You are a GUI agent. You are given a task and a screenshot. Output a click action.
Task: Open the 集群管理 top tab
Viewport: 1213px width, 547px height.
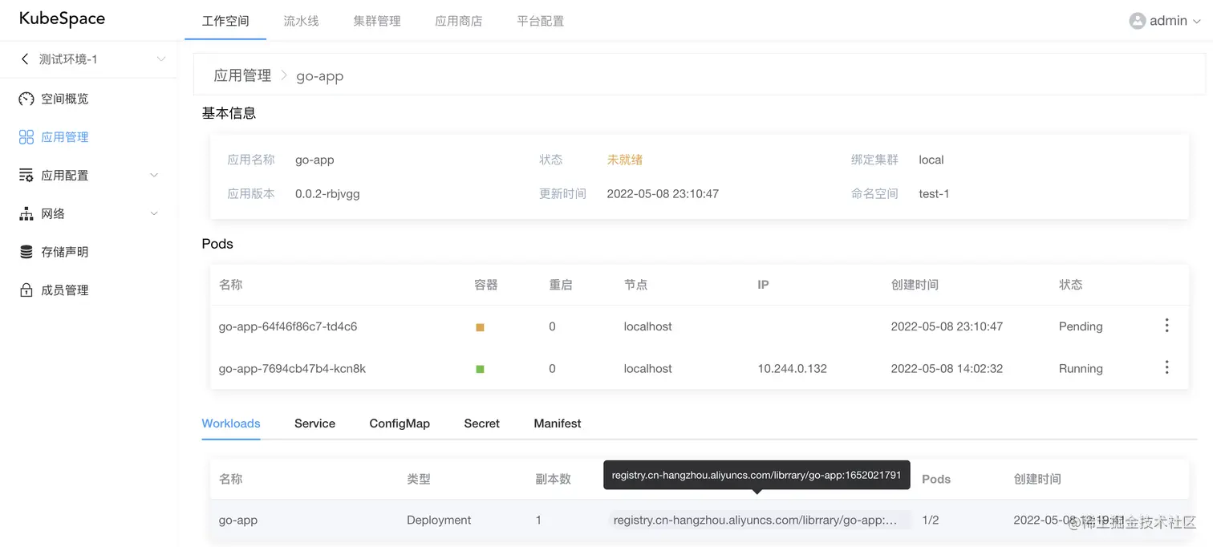[x=377, y=21]
